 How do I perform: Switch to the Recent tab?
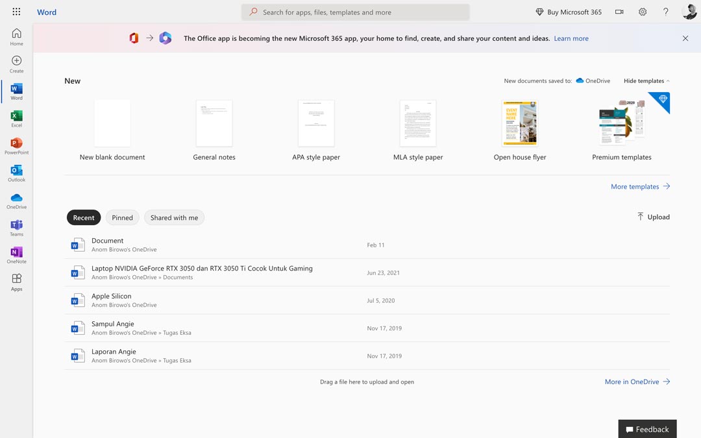coord(84,217)
